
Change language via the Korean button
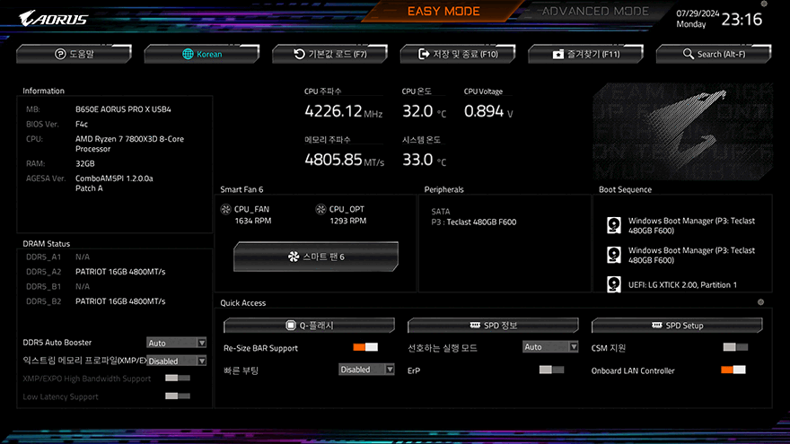pos(202,54)
